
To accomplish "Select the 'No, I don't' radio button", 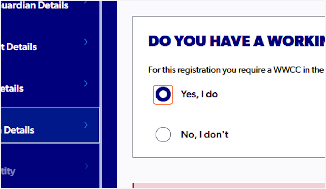I will point(163,134).
